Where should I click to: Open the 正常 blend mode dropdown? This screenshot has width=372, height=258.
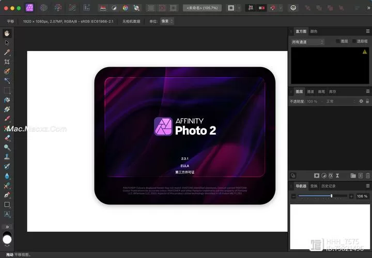click(x=340, y=101)
